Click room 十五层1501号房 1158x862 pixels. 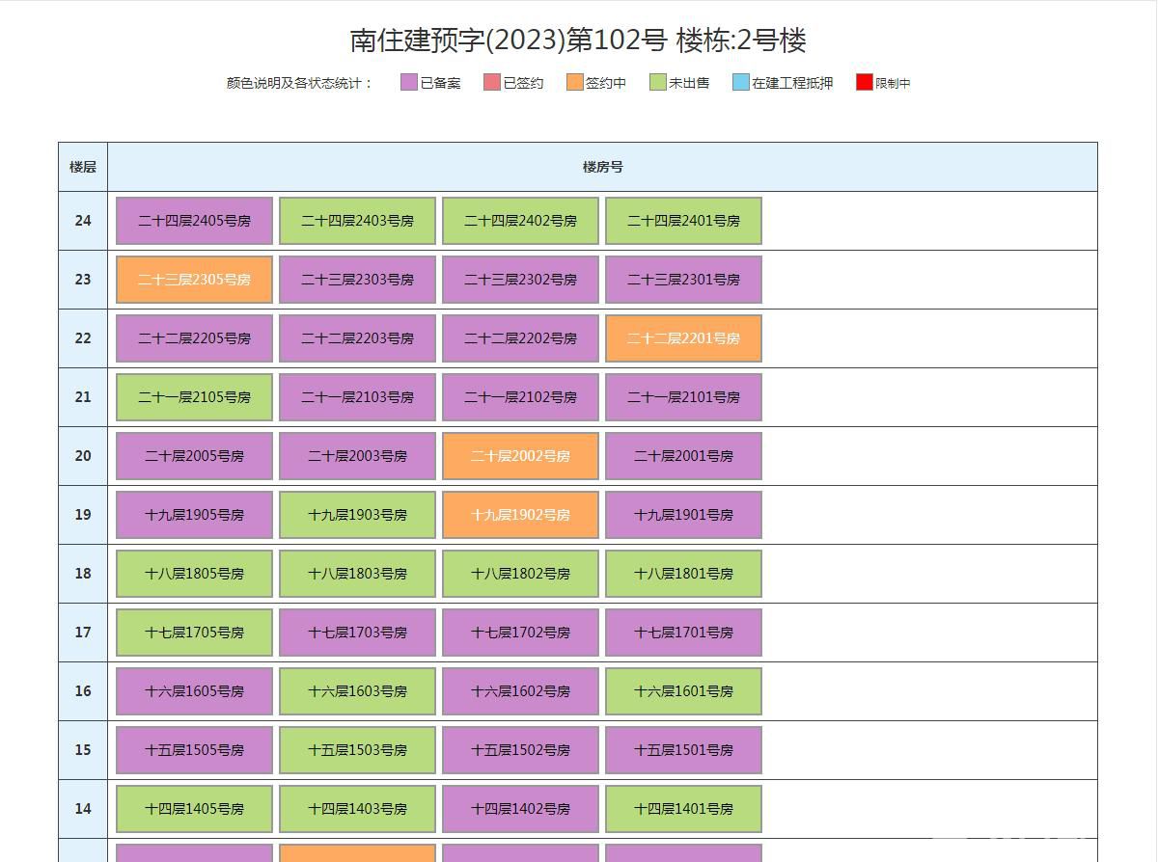point(683,750)
